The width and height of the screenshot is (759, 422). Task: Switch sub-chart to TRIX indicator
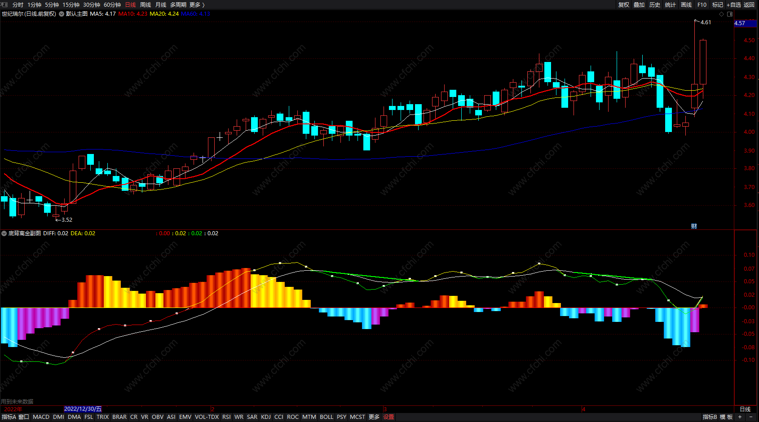coord(103,417)
